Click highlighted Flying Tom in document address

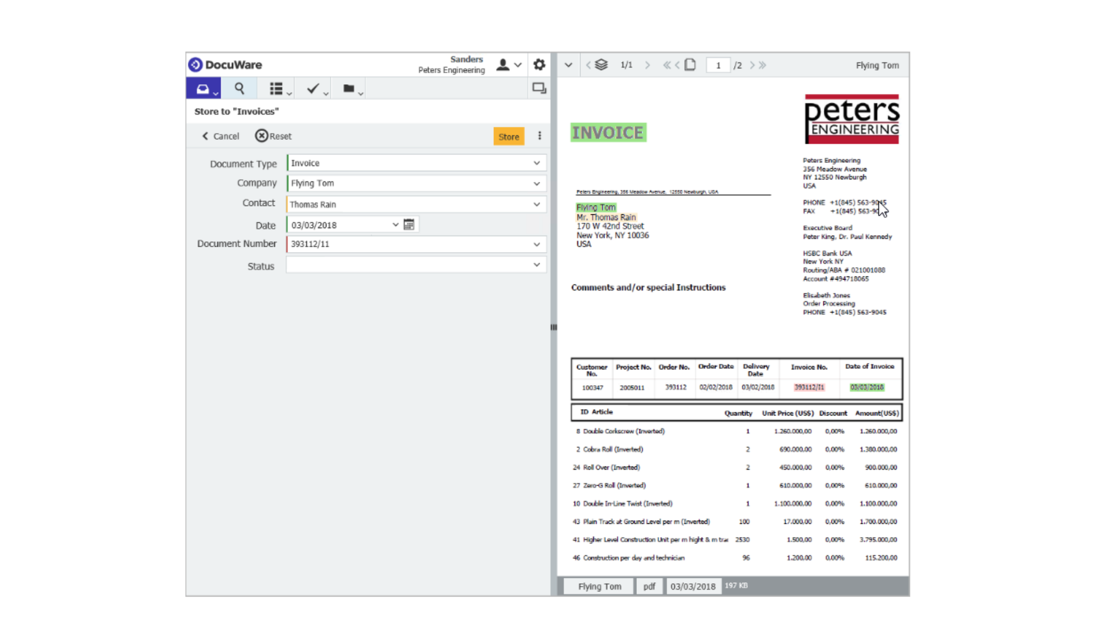pos(596,208)
